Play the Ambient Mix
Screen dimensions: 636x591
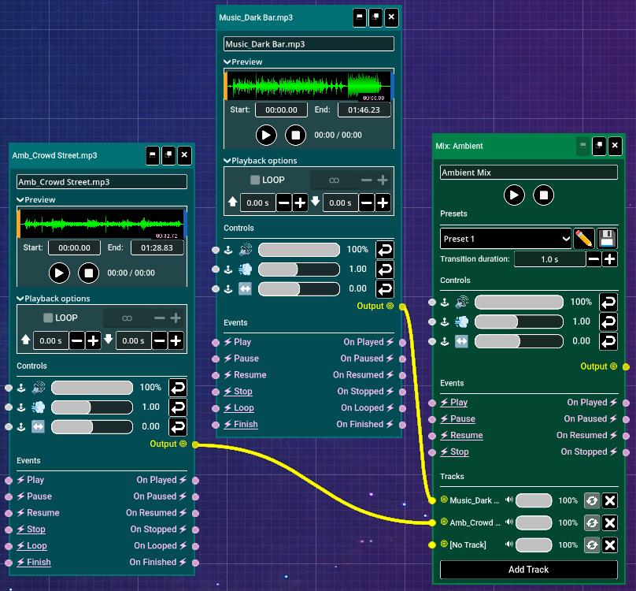(x=514, y=195)
